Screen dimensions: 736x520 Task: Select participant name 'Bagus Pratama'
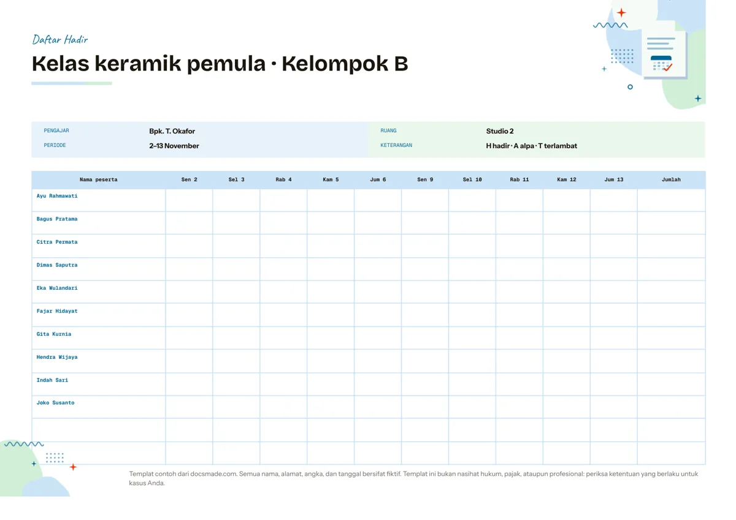tap(57, 219)
